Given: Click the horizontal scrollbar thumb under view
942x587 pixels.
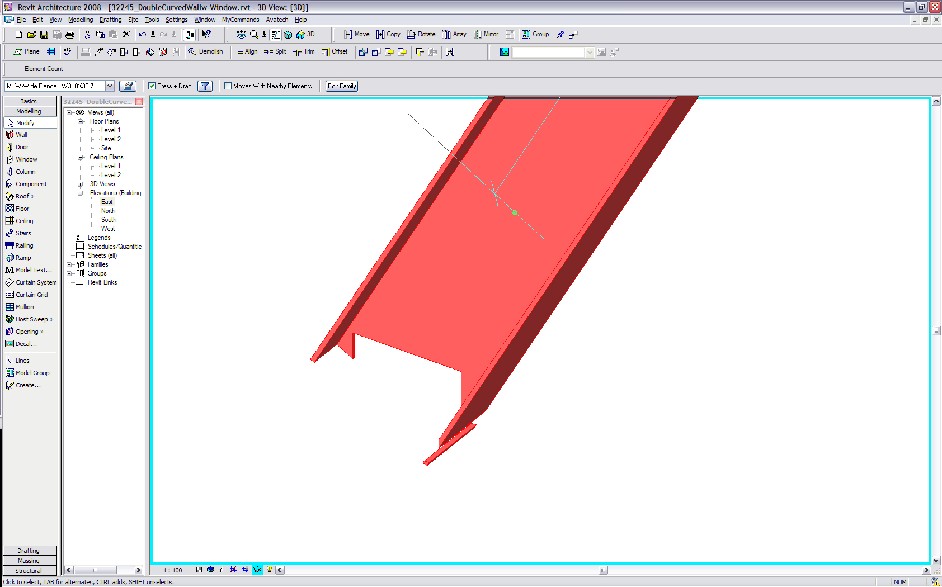Looking at the screenshot, I should pos(603,570).
